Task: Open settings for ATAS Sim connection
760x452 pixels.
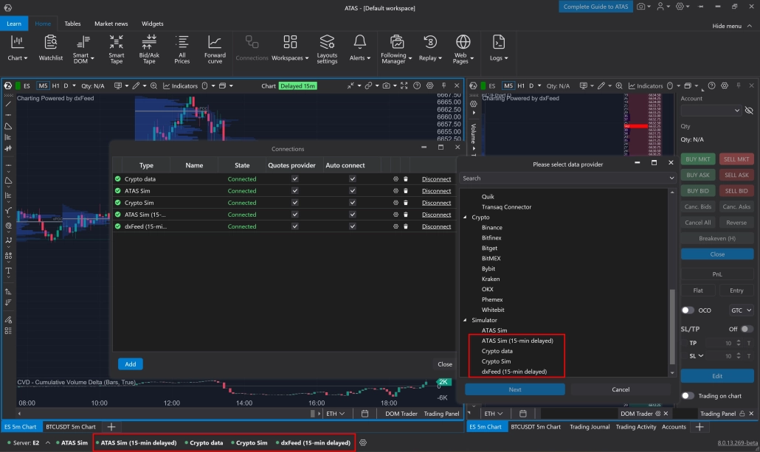Action: coord(395,191)
